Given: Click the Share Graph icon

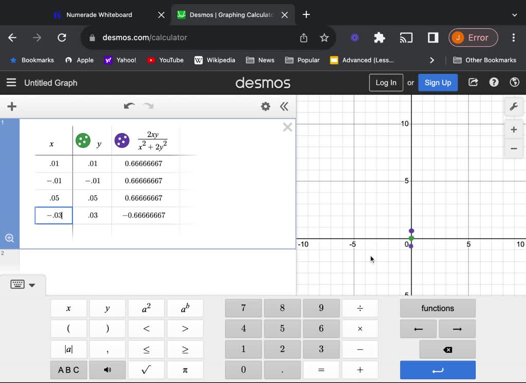Looking at the screenshot, I should [473, 83].
